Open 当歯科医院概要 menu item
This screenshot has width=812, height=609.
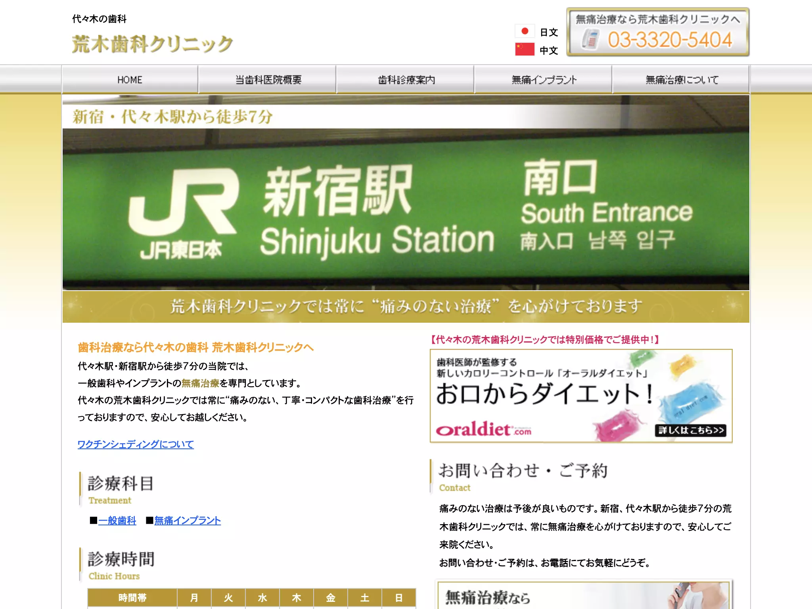pos(268,80)
